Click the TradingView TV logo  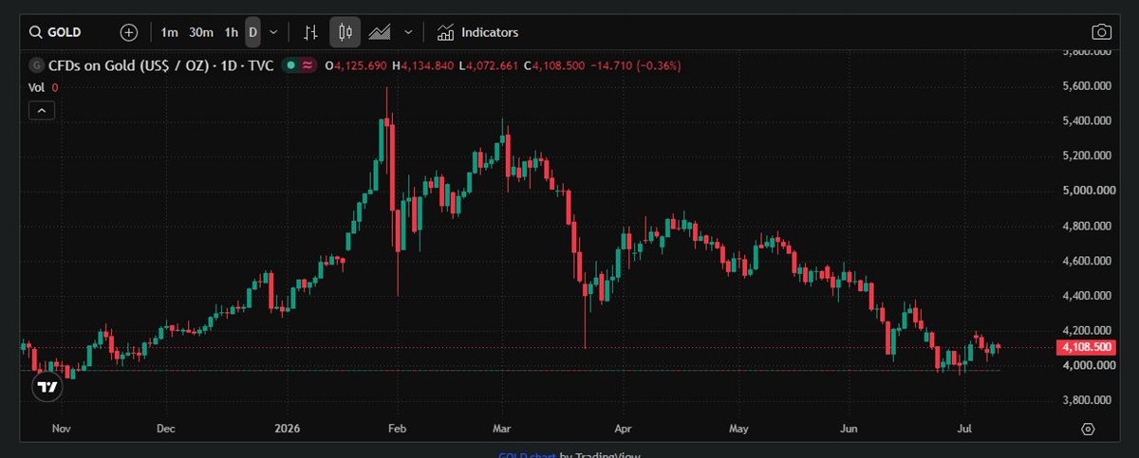click(47, 387)
